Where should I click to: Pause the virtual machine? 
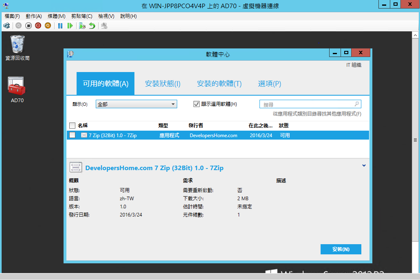(x=60, y=26)
